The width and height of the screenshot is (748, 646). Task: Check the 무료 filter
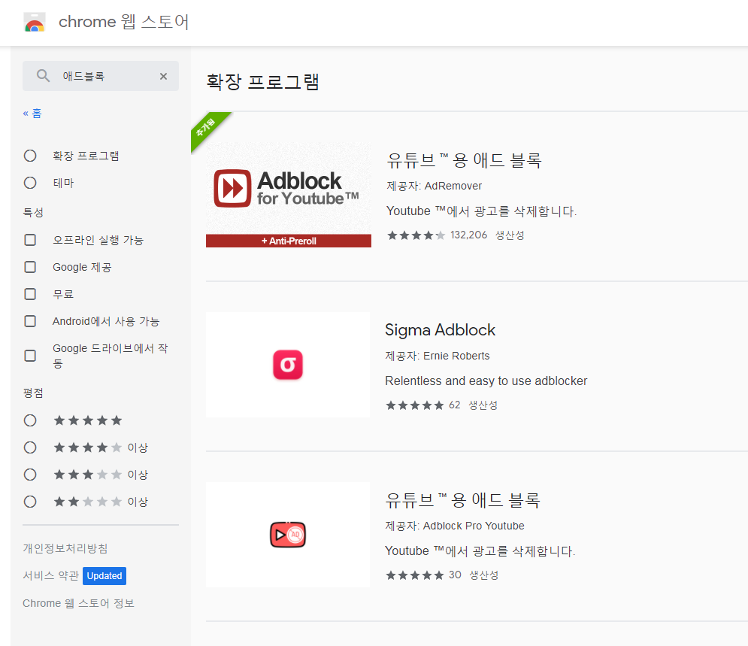tap(30, 294)
